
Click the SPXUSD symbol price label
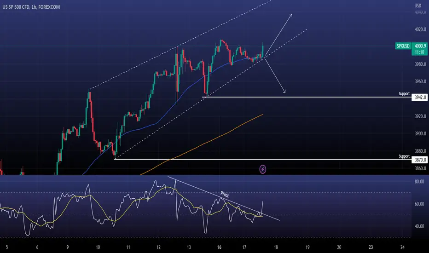(x=403, y=46)
